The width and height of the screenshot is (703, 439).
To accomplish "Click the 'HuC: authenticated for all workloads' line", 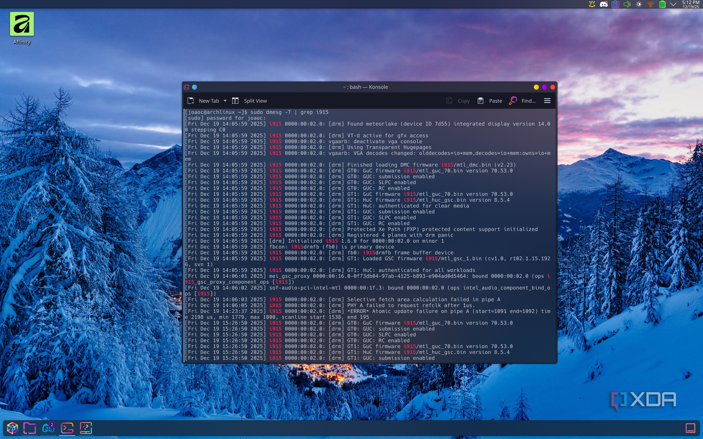I will (x=330, y=270).
